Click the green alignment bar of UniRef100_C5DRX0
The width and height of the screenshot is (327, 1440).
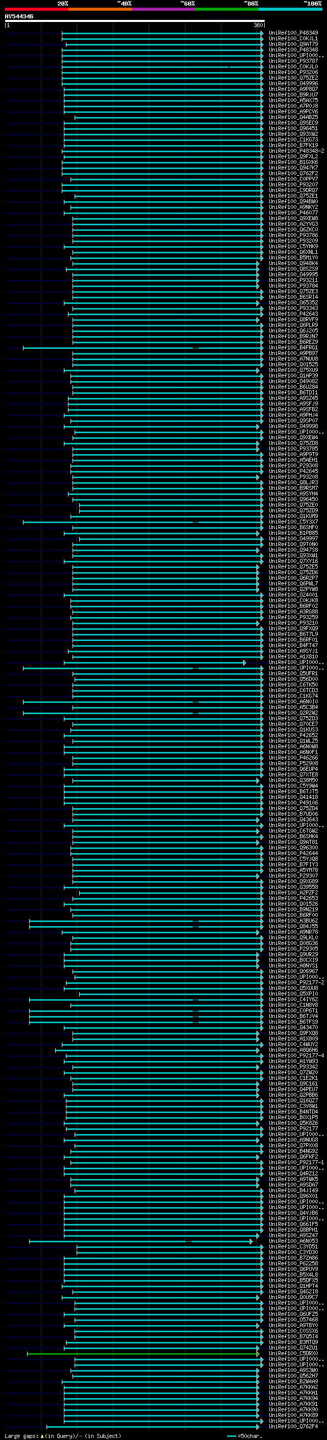[x=143, y=1353]
